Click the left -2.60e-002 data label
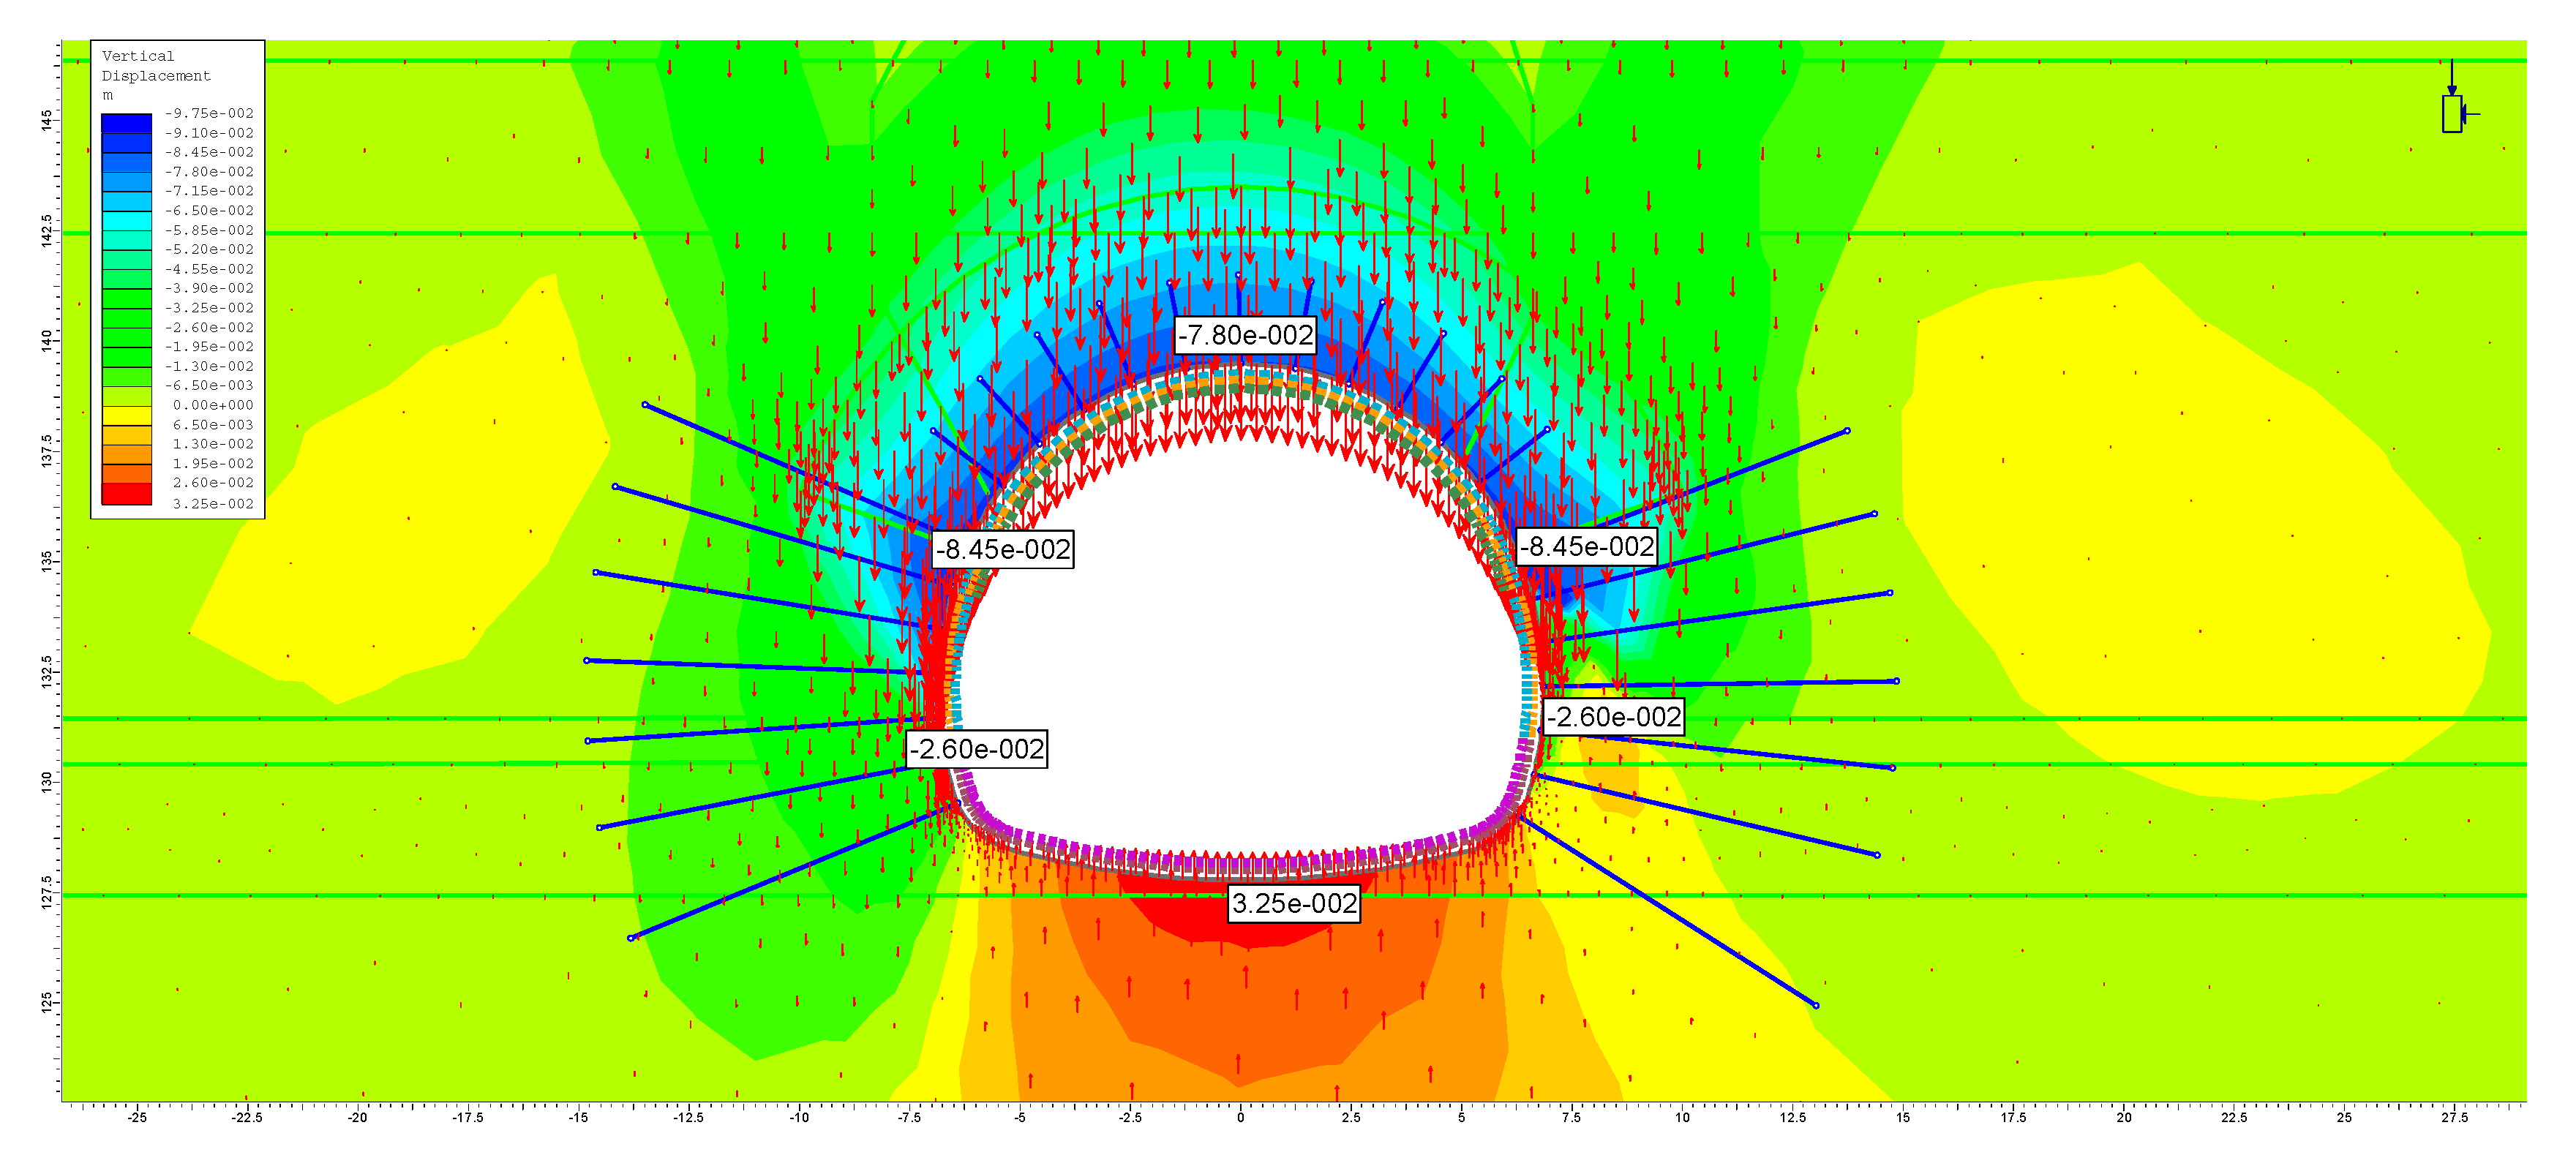Image resolution: width=2576 pixels, height=1155 pixels. pyautogui.click(x=976, y=749)
